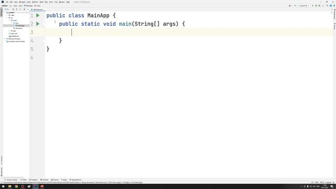
Task: Toggle Structure tool window stripe button
Action: click(2, 160)
